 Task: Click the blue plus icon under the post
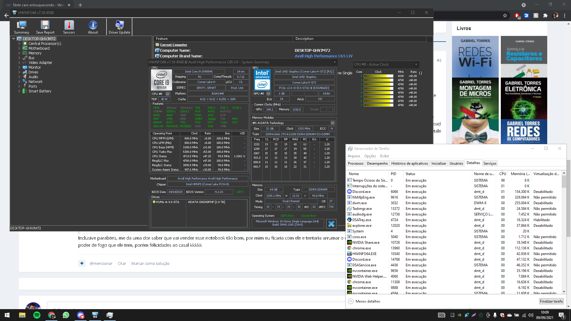pos(82,263)
